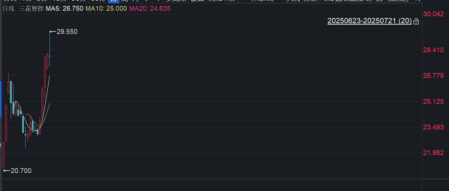The width and height of the screenshot is (449, 191).
Task: Click the 29.550 high price marker
Action: (x=67, y=31)
